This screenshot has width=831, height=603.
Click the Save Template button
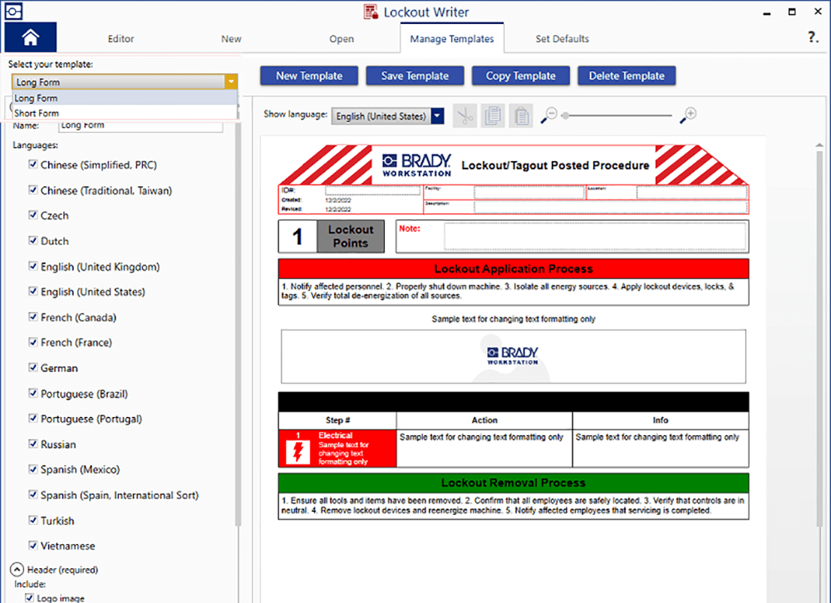(415, 76)
